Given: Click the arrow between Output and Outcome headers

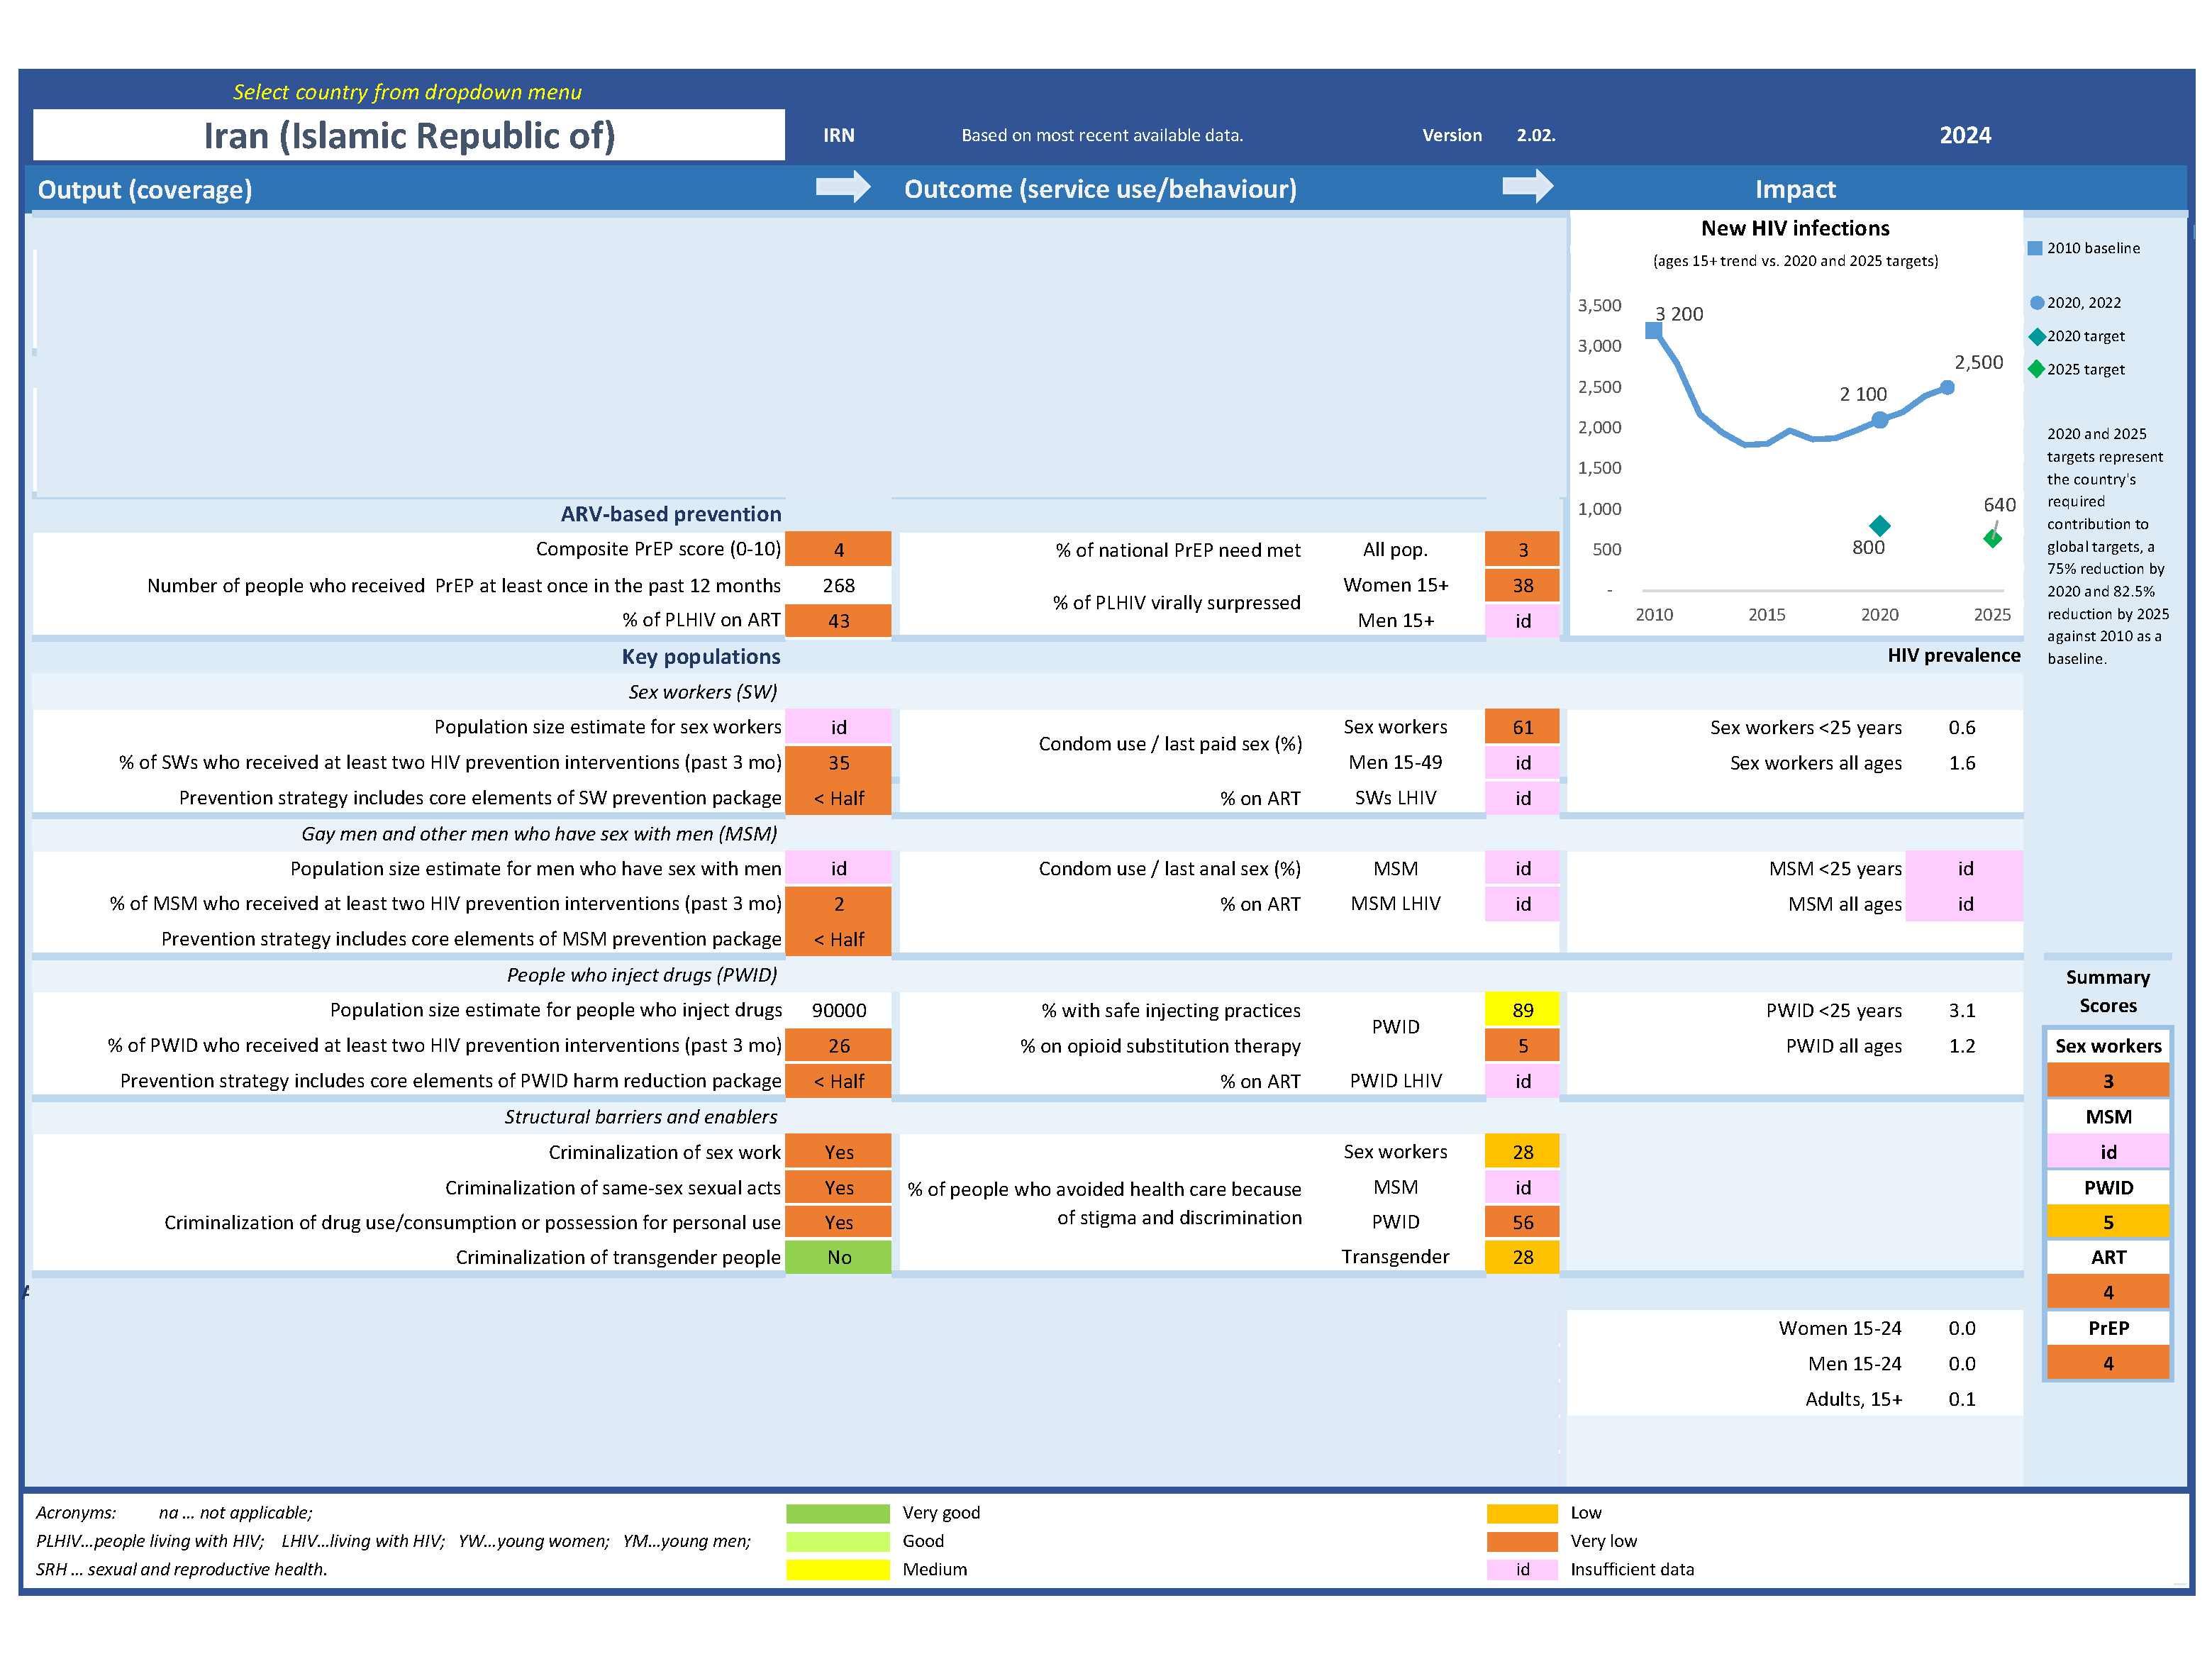Looking at the screenshot, I should [843, 186].
